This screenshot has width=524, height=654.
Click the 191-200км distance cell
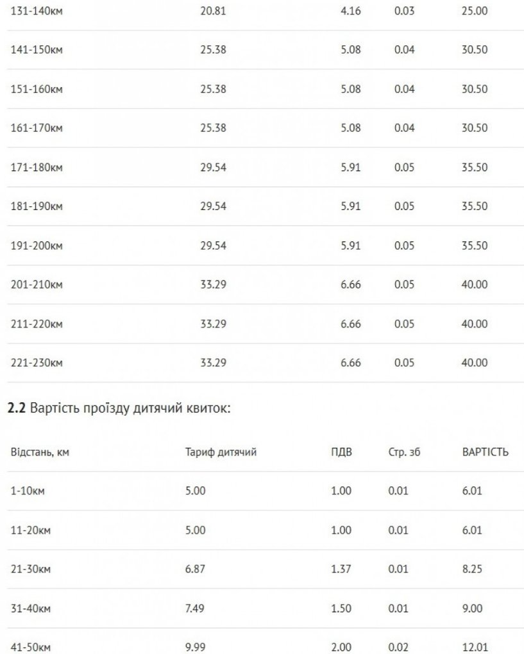(37, 245)
